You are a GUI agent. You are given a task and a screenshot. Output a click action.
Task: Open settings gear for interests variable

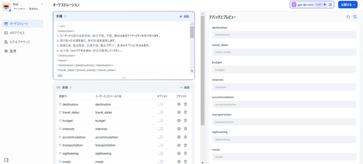[x=179, y=129]
